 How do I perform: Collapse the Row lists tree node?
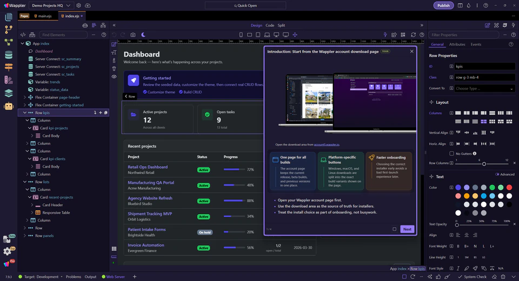(x=25, y=182)
